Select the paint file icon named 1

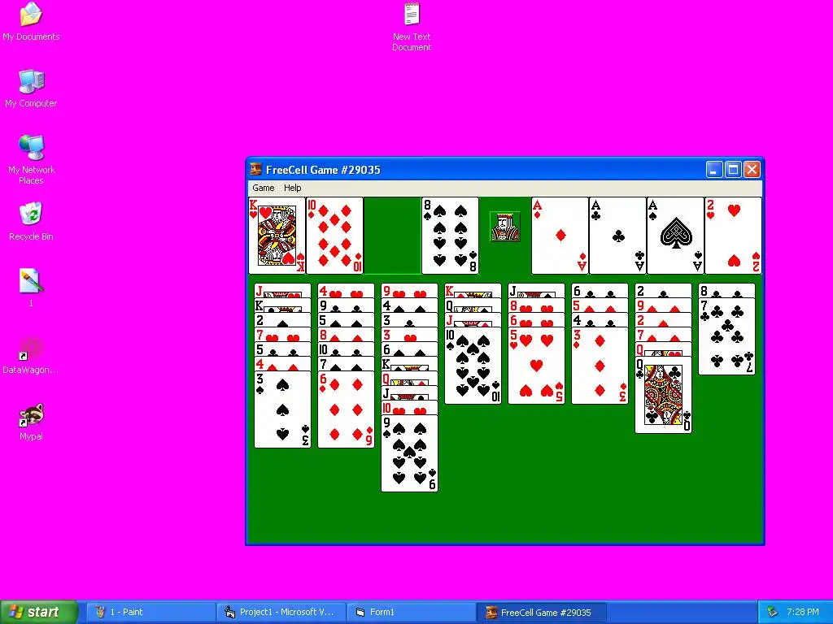point(31,288)
